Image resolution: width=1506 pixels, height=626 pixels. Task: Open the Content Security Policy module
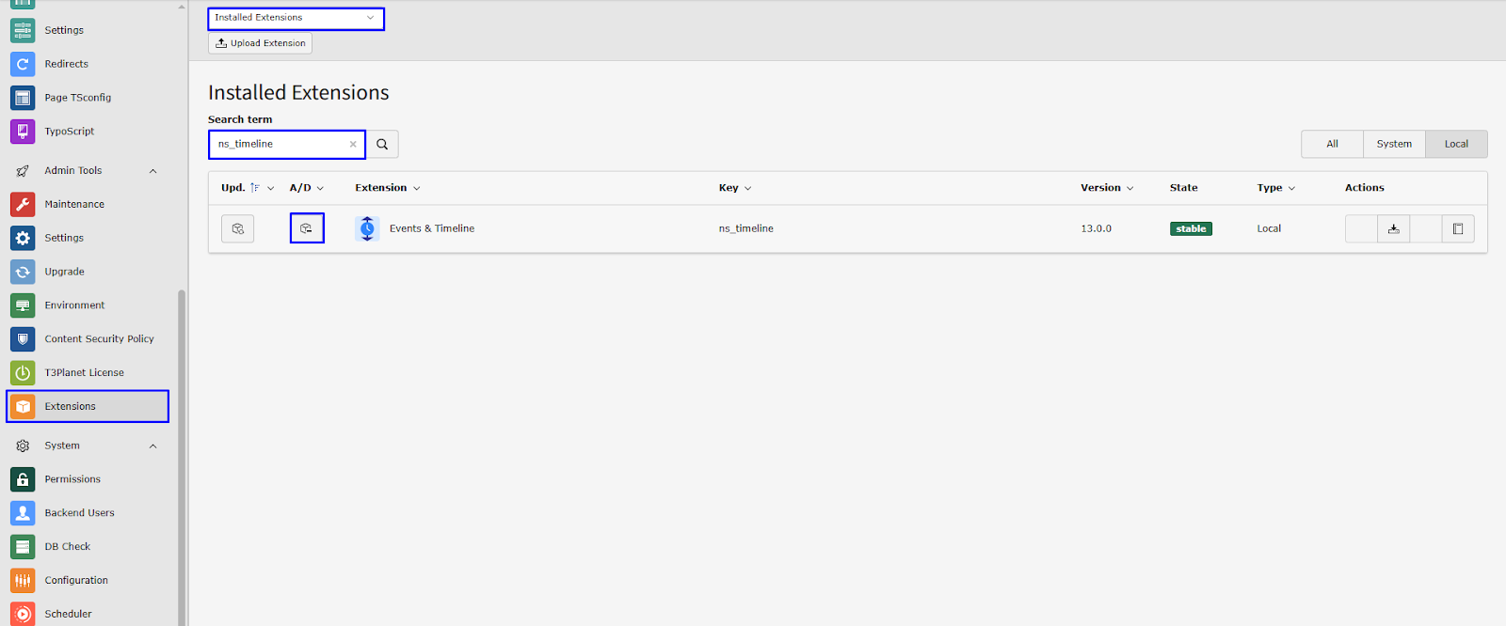99,338
